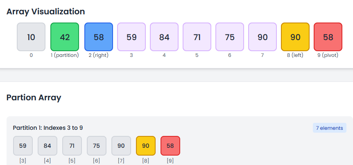The width and height of the screenshot is (353, 165).
Task: Click the gray box with value 10
Action: click(31, 37)
